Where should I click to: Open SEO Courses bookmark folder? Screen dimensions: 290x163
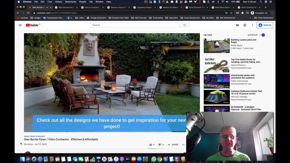pyautogui.click(x=139, y=18)
